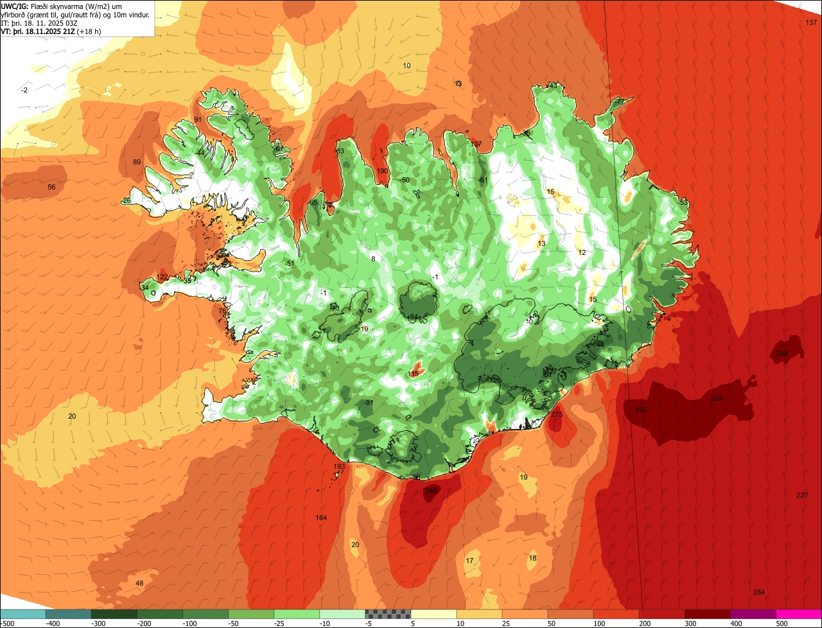Click the orange 50 to 100 legend swatch

pos(570,614)
